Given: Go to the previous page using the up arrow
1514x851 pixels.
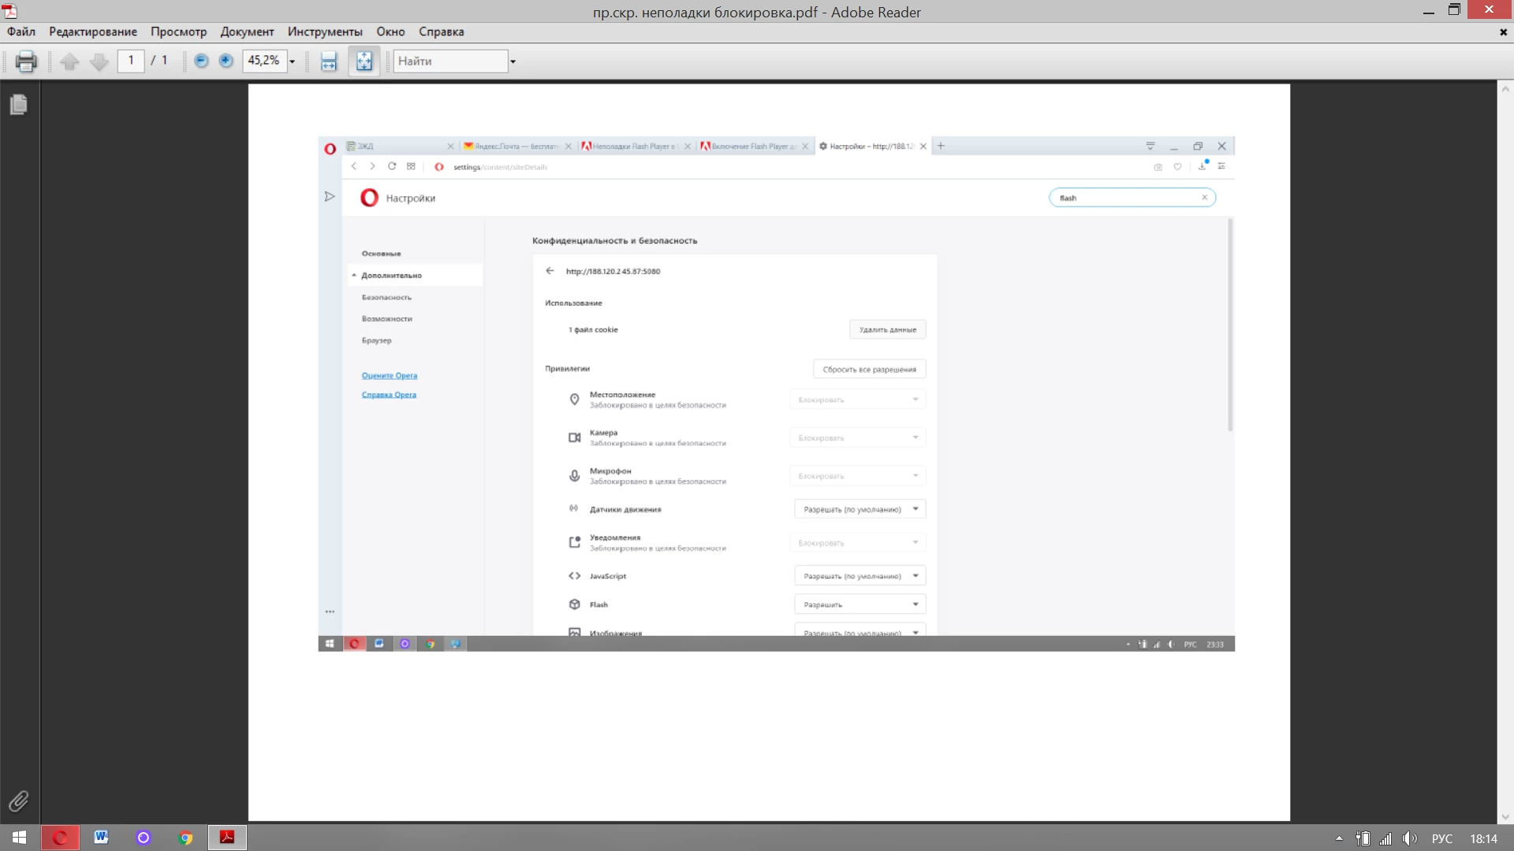Looking at the screenshot, I should [x=69, y=61].
